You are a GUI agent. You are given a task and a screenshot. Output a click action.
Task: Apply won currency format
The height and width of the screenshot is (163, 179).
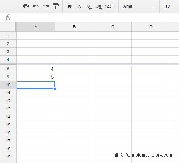point(70,6)
